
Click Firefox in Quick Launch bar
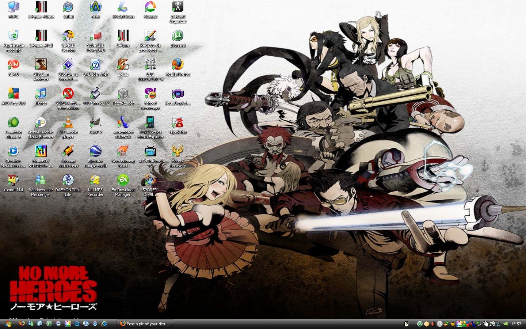[22, 324]
